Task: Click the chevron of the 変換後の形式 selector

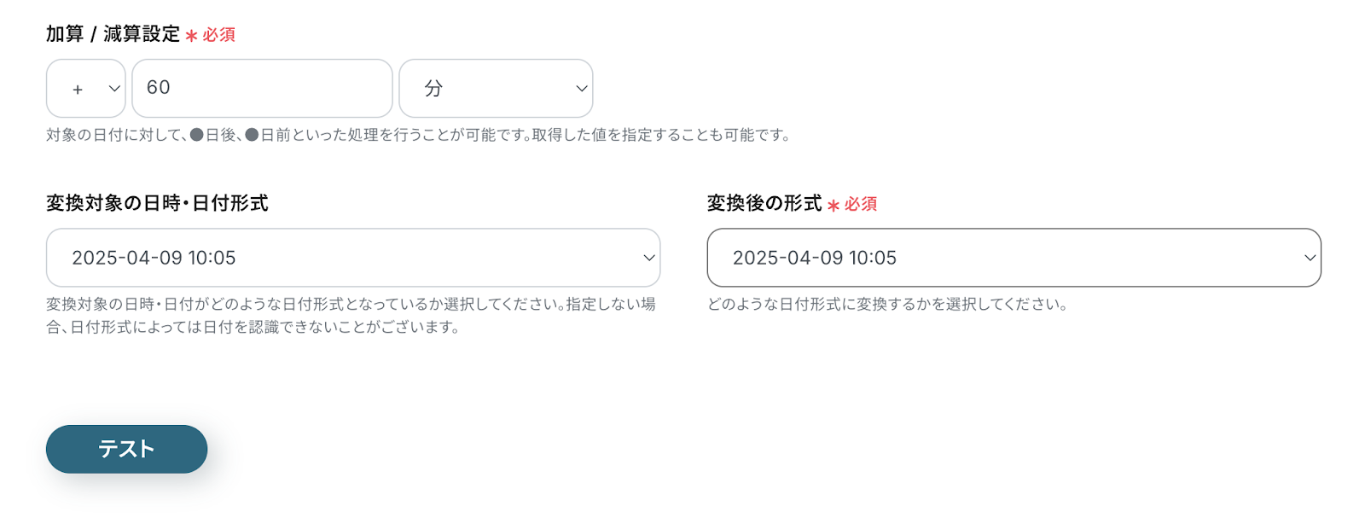Action: click(1310, 258)
